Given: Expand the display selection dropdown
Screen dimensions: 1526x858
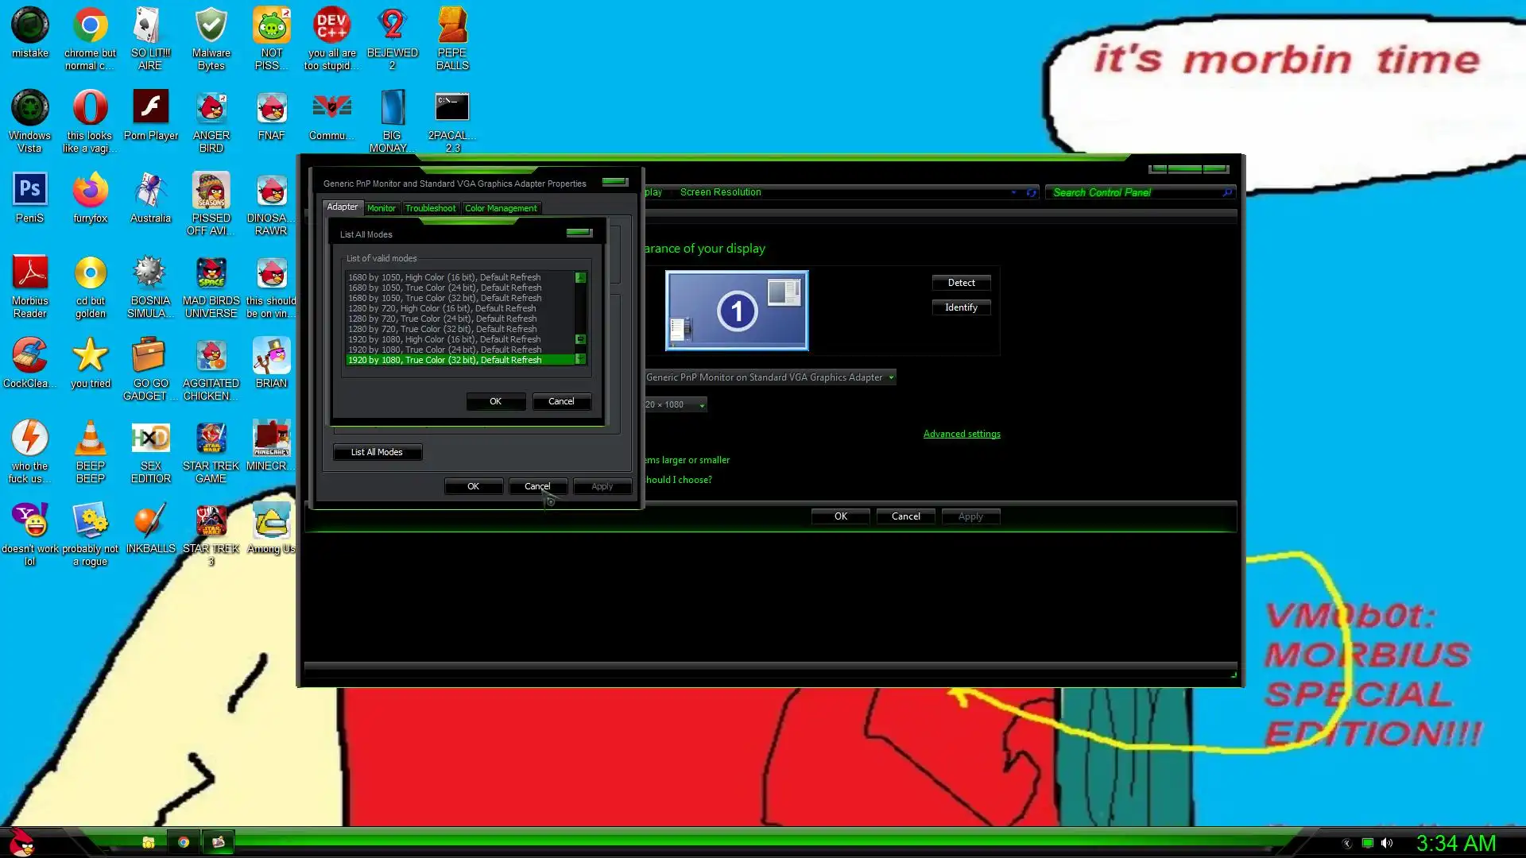Looking at the screenshot, I should 891,377.
